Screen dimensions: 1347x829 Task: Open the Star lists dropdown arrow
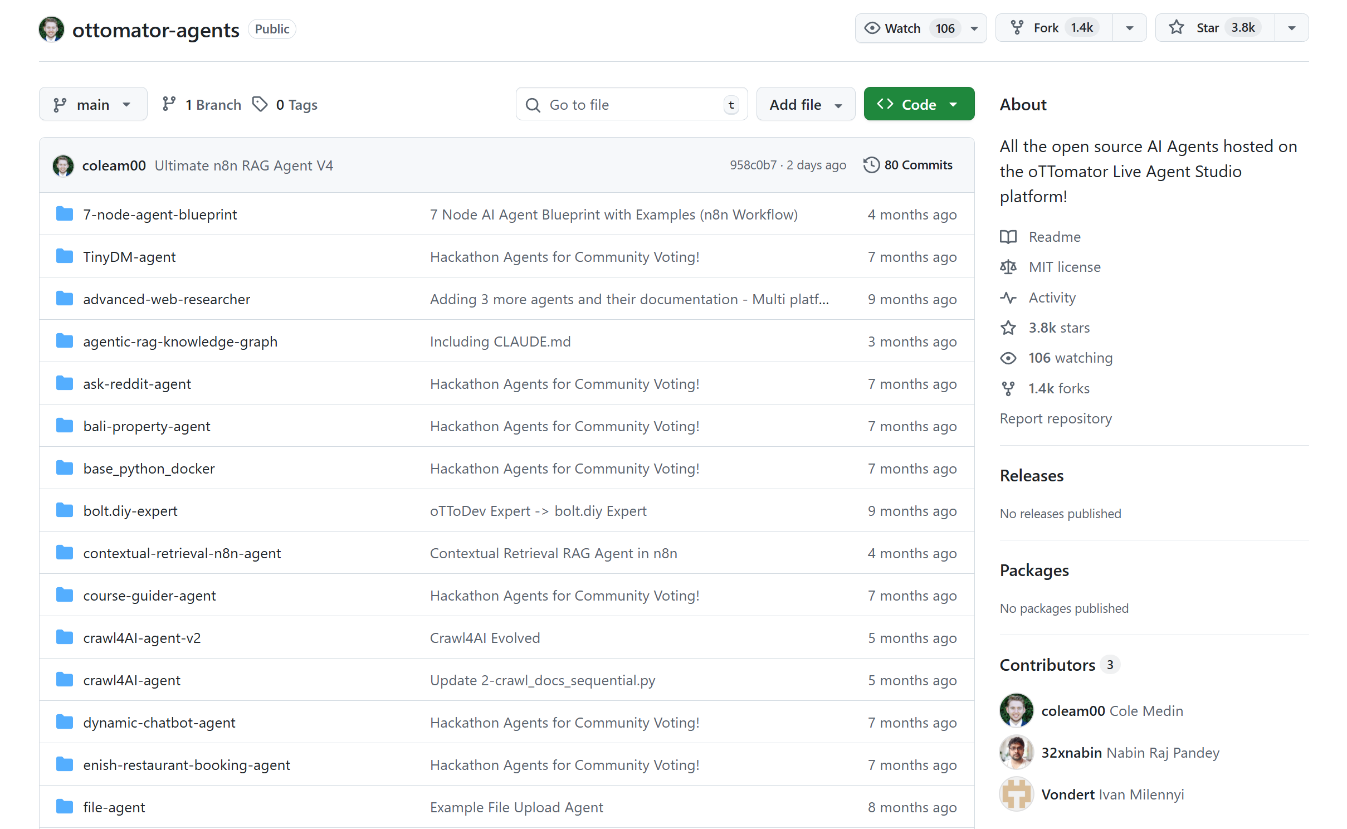click(1291, 28)
